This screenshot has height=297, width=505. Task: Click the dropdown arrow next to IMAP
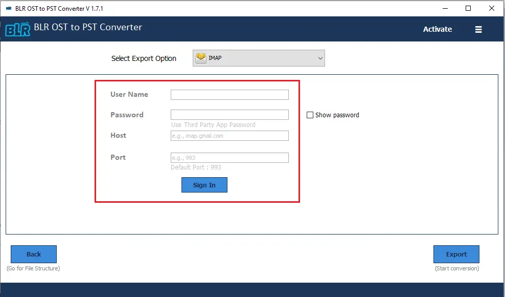point(320,58)
